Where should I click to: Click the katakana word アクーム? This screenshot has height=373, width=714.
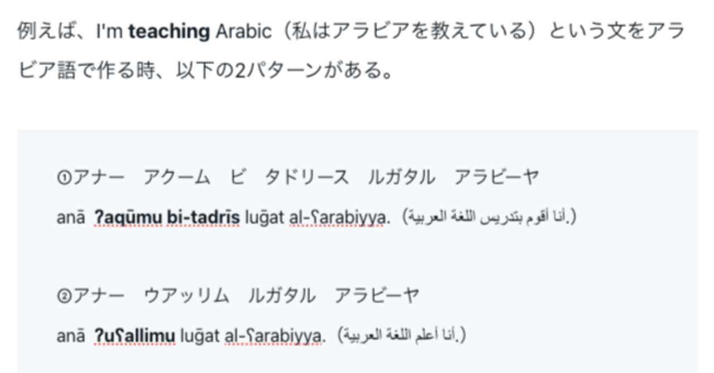click(x=177, y=178)
